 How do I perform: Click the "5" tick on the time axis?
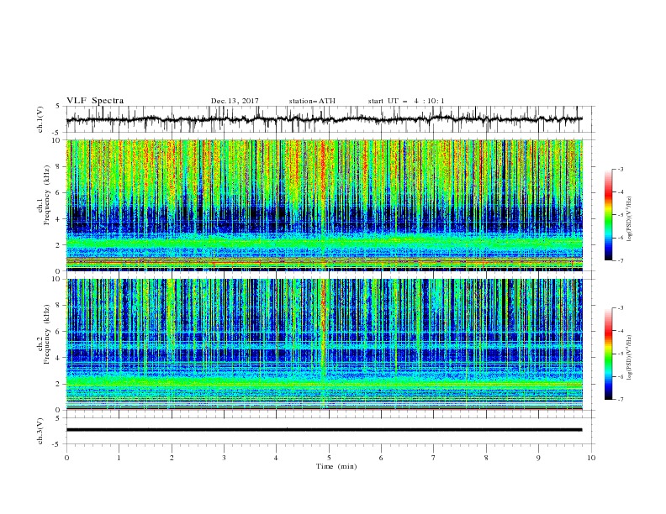click(x=329, y=458)
